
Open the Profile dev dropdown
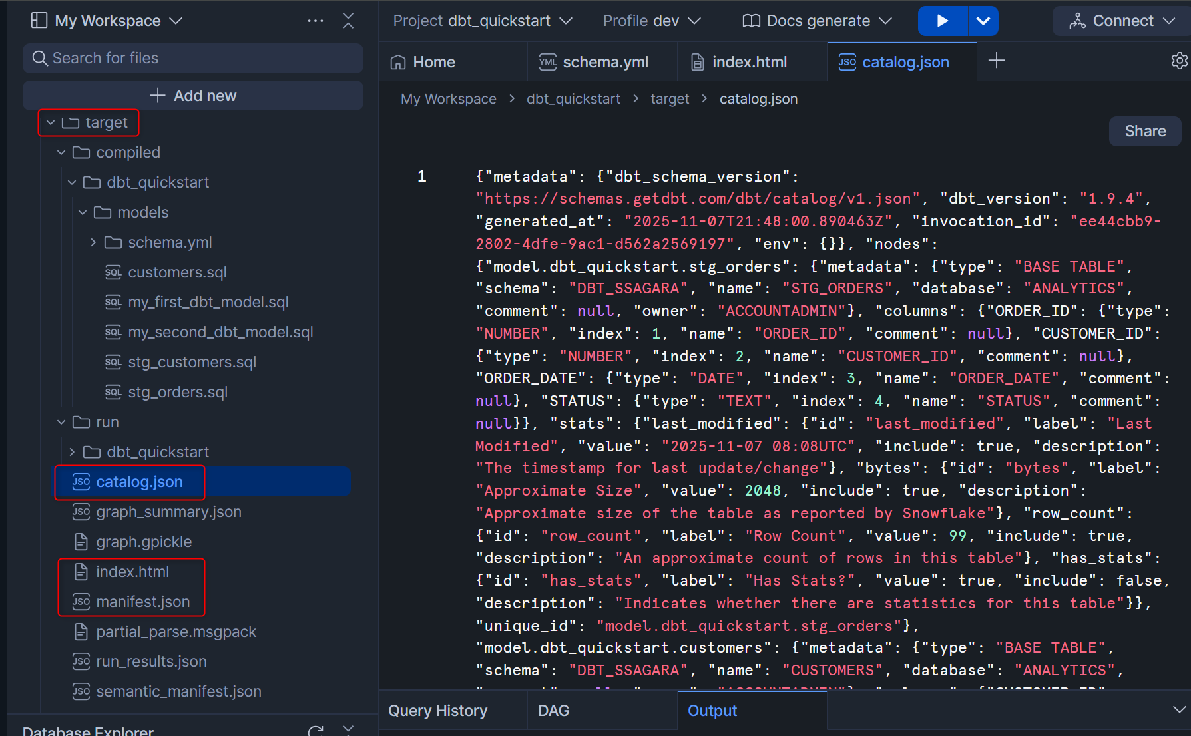[x=651, y=21]
